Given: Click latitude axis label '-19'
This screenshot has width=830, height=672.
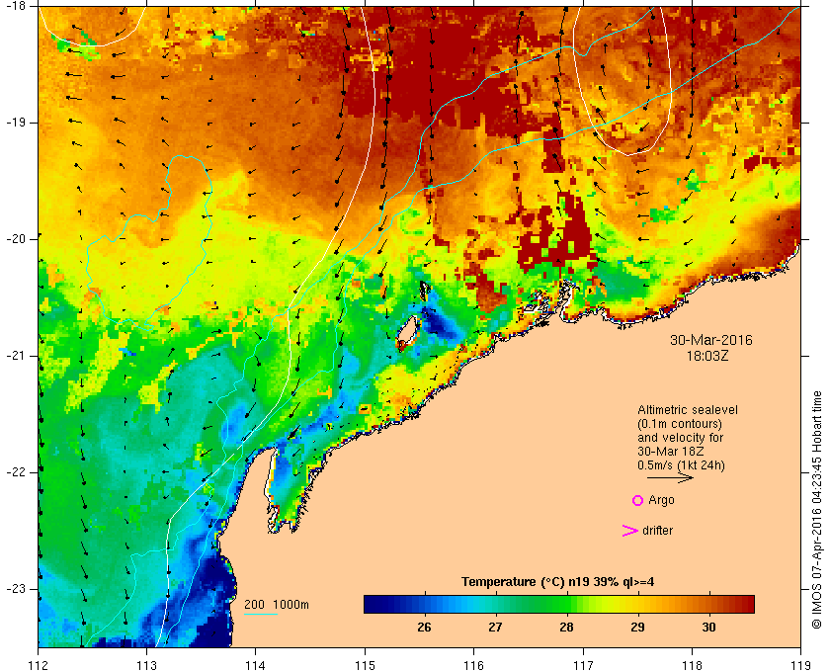Looking at the screenshot, I should coord(15,123).
